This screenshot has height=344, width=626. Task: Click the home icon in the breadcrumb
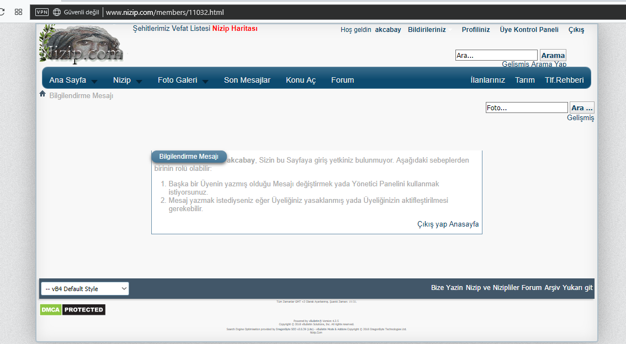tap(43, 94)
